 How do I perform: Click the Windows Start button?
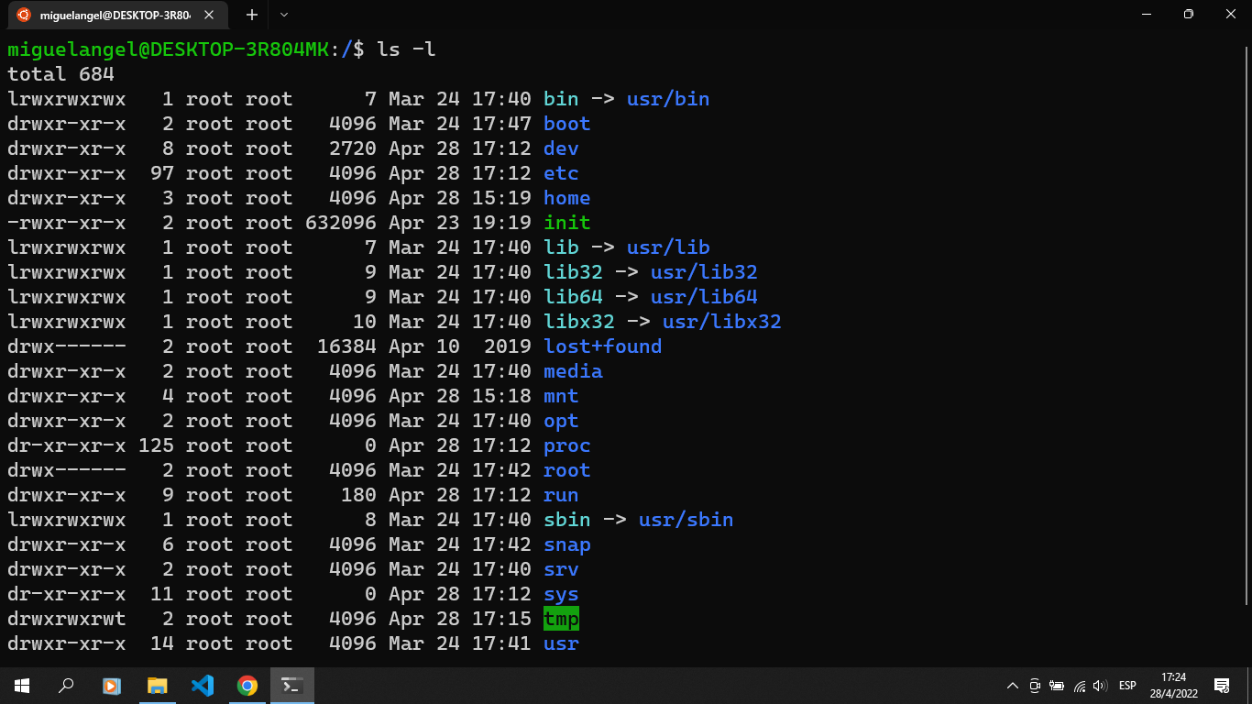tap(20, 685)
